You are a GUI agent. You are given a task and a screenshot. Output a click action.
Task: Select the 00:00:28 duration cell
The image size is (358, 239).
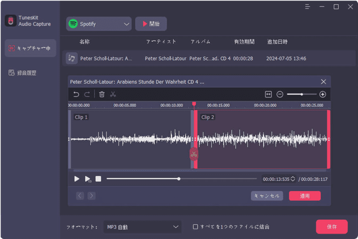tap(243, 59)
